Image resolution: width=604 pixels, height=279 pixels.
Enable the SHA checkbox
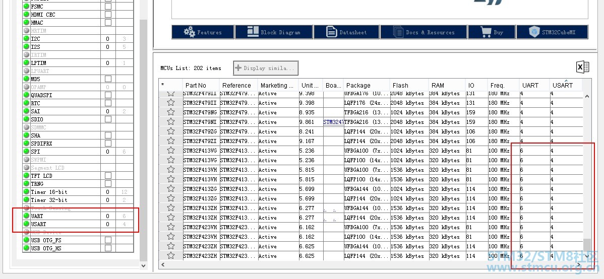tap(108, 135)
